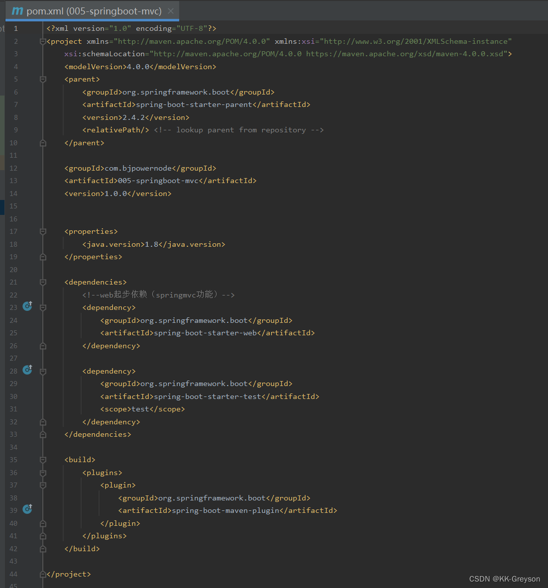Select the pom.xml (005-springboot-mvc) editor tab
The height and width of the screenshot is (588, 548).
[x=92, y=11]
